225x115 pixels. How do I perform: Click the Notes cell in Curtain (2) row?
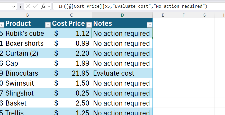122,53
